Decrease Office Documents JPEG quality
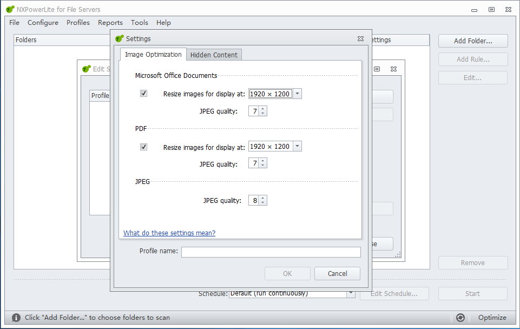The image size is (520, 329). tap(262, 114)
